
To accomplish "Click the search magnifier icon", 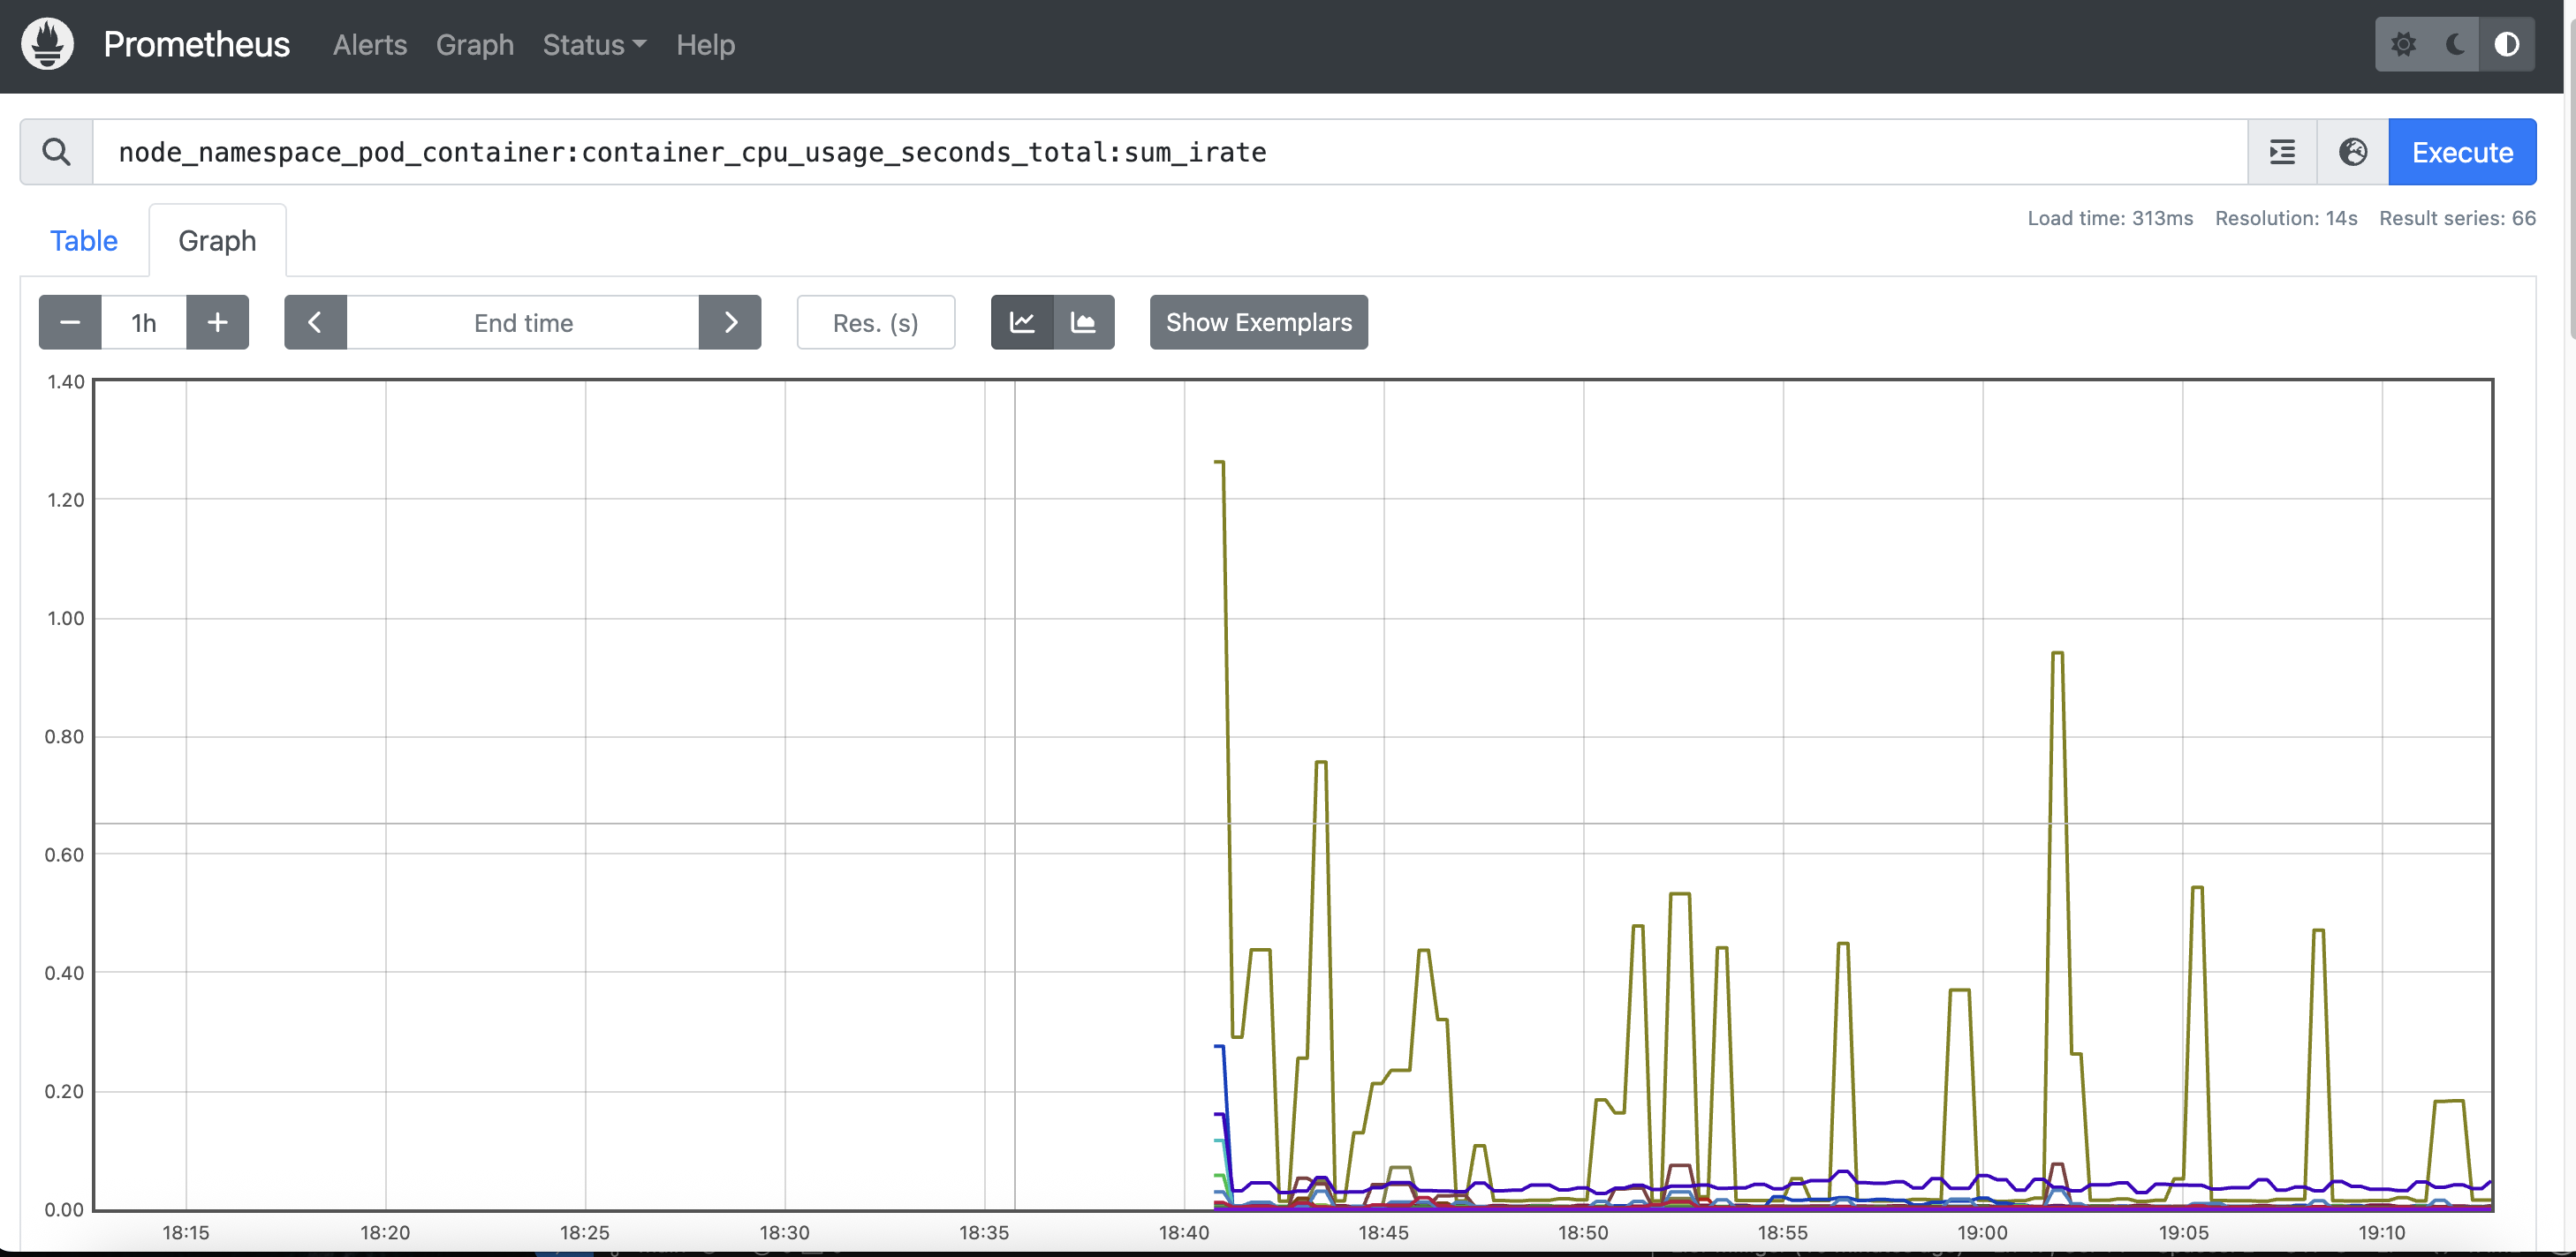I will [x=56, y=152].
